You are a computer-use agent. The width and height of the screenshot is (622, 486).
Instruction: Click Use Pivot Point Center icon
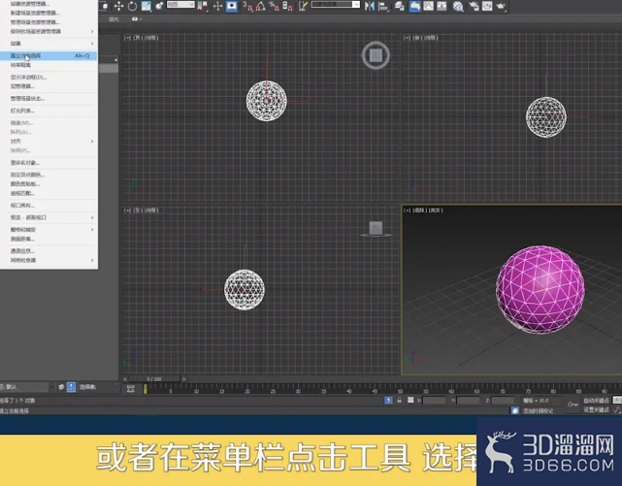202,6
